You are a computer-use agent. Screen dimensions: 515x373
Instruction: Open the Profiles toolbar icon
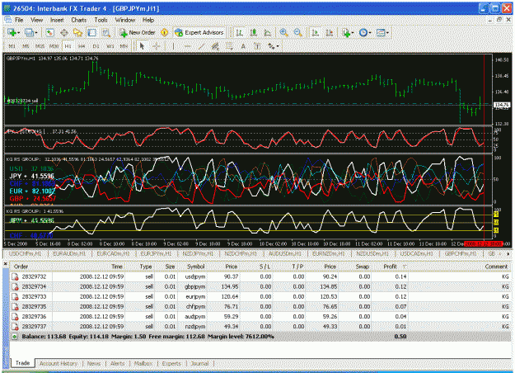coord(29,32)
